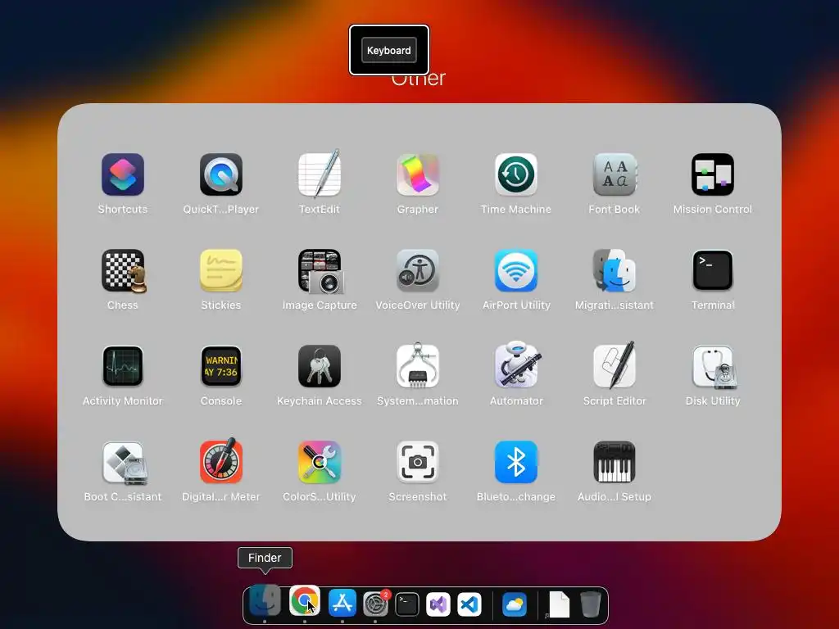This screenshot has height=629, width=839.
Task: Open Time Machine
Action: tap(516, 174)
